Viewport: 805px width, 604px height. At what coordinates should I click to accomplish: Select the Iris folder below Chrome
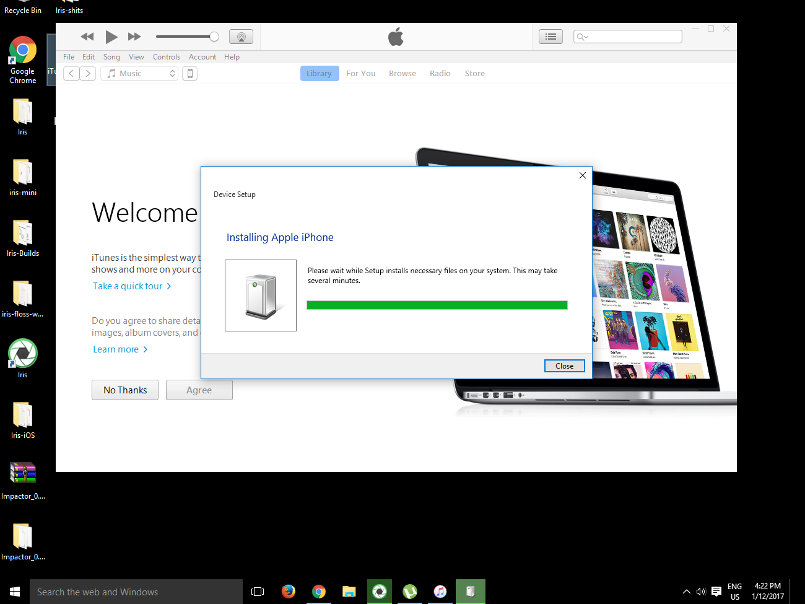click(x=23, y=117)
